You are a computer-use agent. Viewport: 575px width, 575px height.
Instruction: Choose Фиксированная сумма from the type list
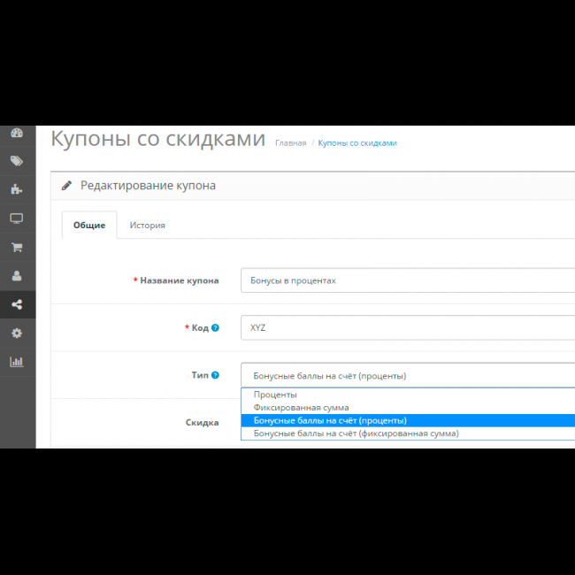[301, 408]
